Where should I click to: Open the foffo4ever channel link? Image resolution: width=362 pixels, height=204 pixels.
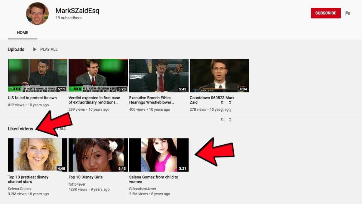click(77, 184)
